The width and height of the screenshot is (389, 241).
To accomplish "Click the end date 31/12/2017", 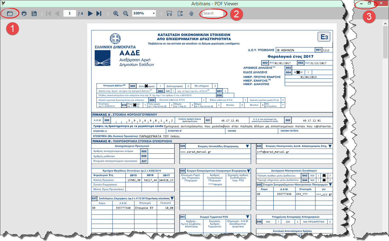I will [318, 63].
